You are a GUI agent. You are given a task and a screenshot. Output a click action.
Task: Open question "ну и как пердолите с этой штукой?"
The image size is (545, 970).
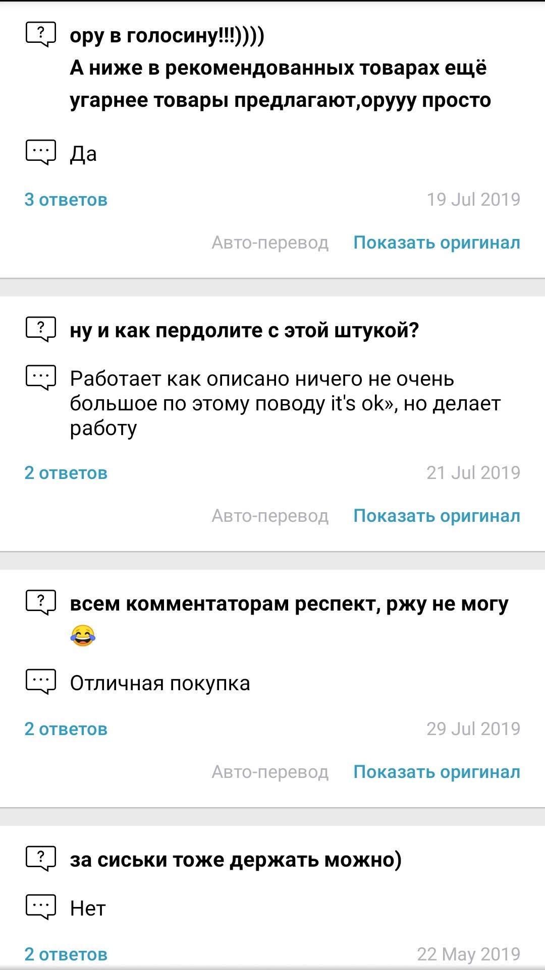click(244, 331)
